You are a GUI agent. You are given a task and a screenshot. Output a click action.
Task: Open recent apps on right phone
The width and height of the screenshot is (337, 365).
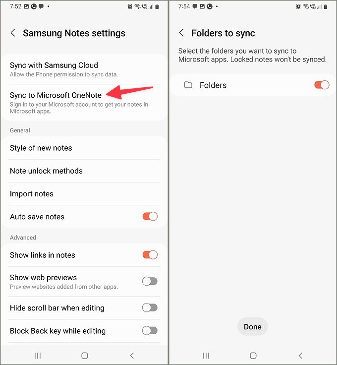[206, 356]
